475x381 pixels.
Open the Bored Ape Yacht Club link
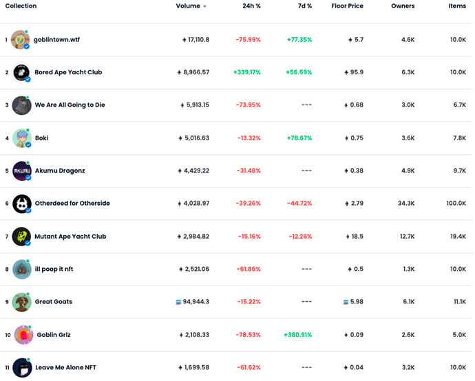click(x=68, y=72)
